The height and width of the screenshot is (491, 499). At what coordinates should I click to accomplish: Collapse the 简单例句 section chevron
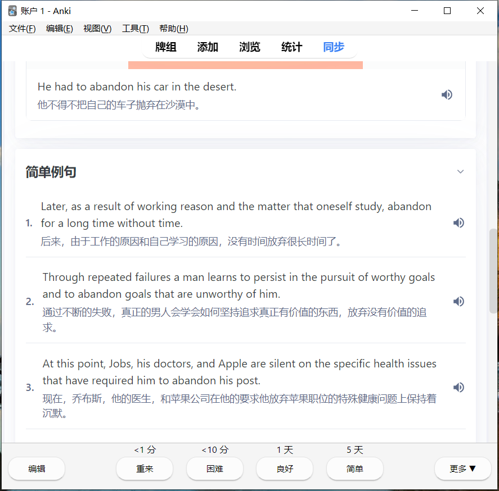pos(460,172)
